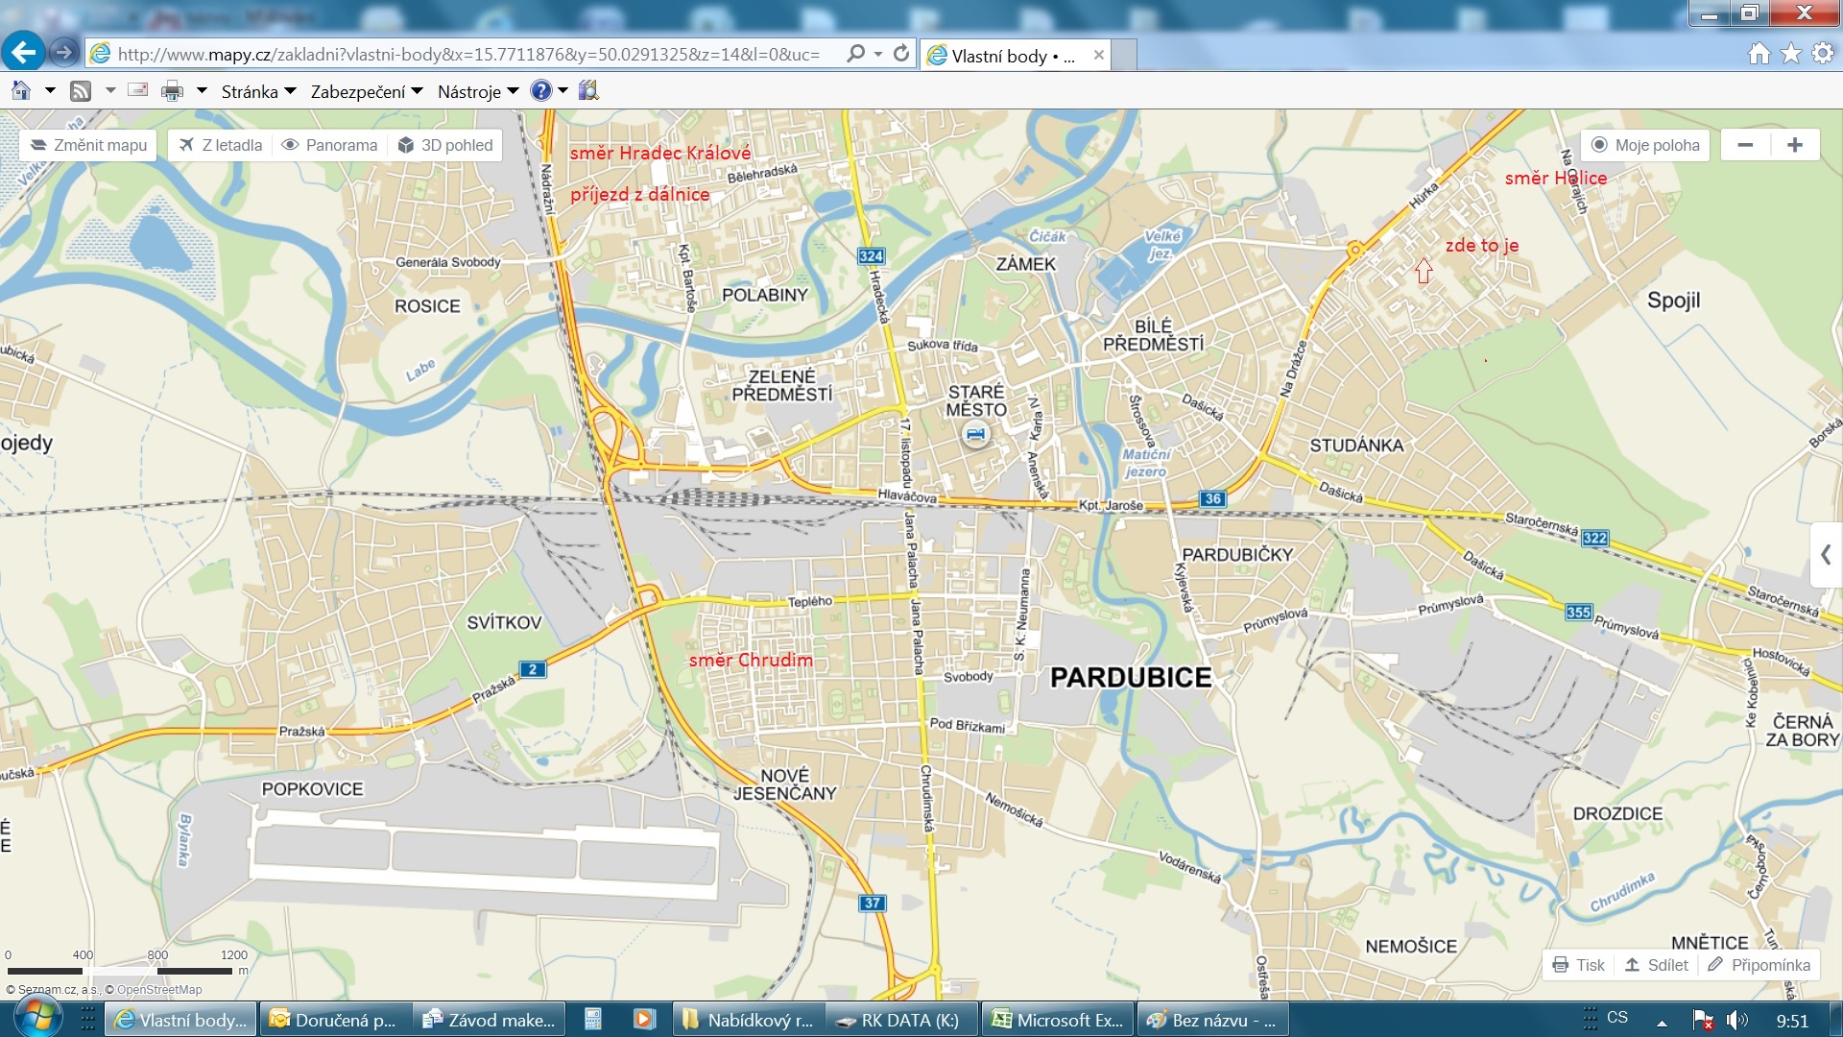The image size is (1843, 1037).
Task: Expand the address bar search dropdown arrow
Action: point(877,54)
